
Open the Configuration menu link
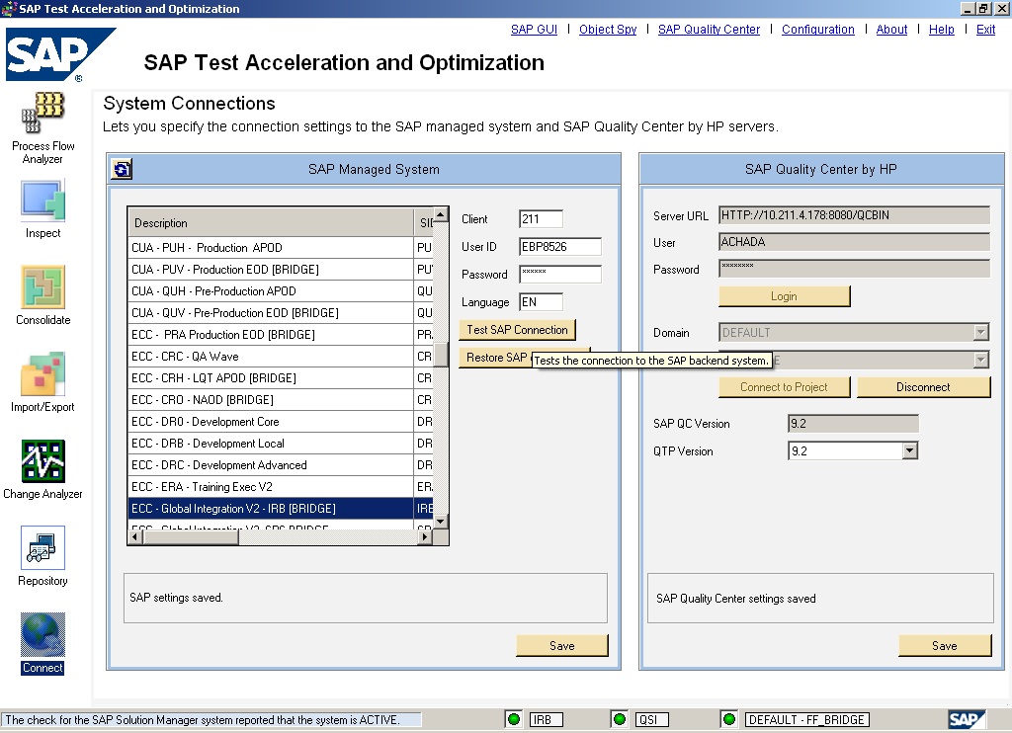point(817,30)
